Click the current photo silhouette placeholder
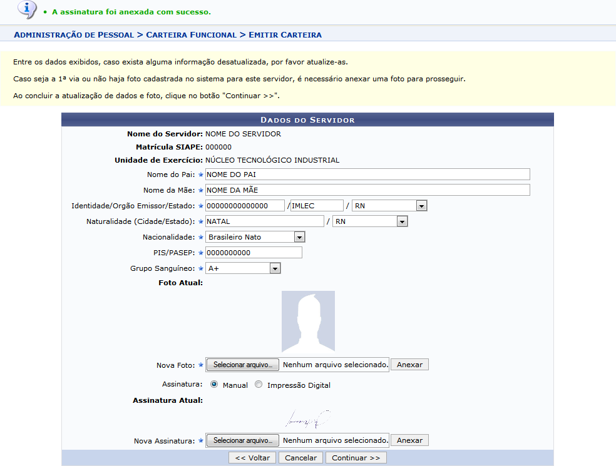616x466 pixels. point(308,322)
